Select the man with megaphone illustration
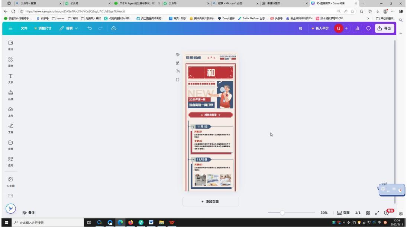Screen dimensions: 407x227 225,95
